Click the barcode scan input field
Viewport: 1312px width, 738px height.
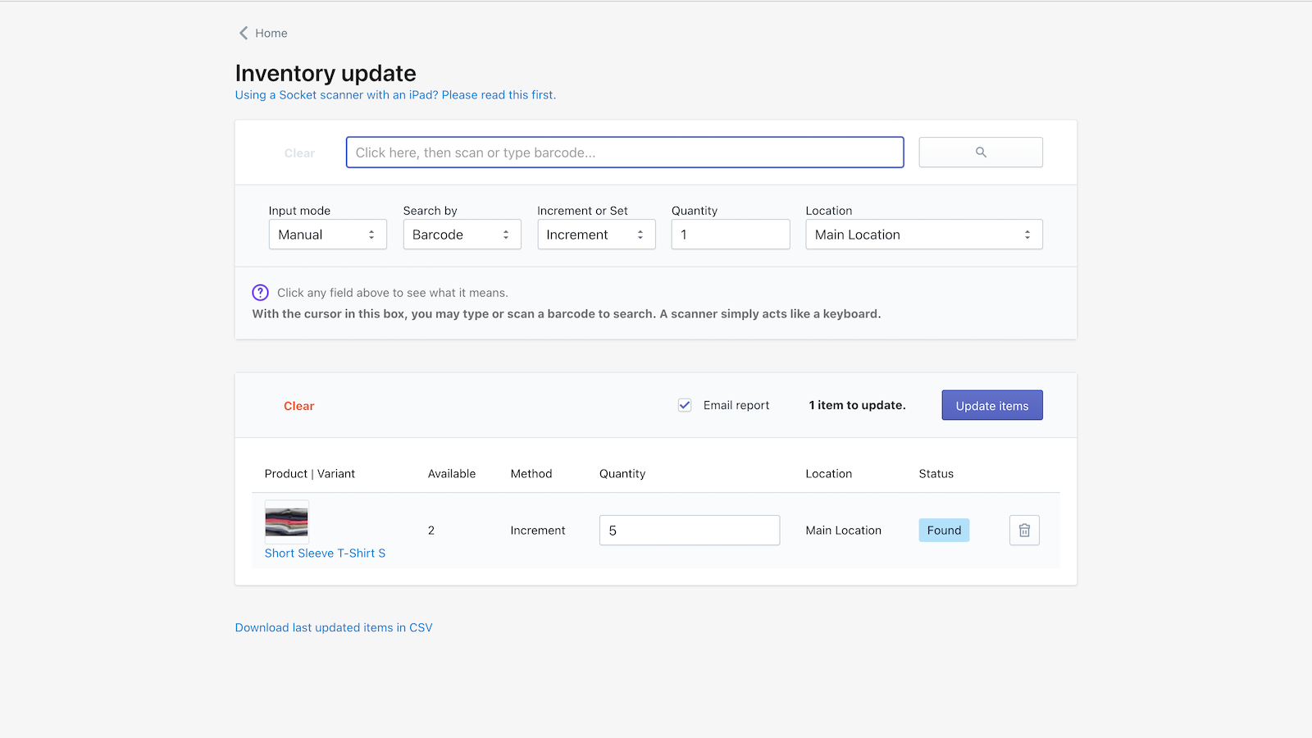pos(624,153)
